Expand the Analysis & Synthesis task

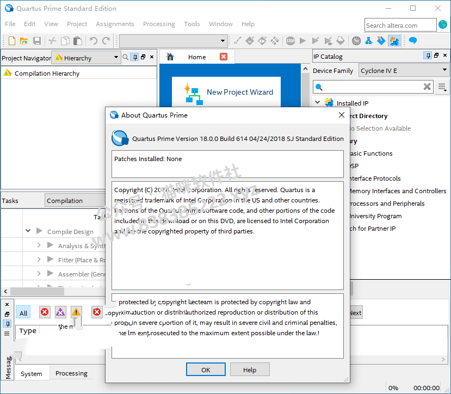pos(39,245)
